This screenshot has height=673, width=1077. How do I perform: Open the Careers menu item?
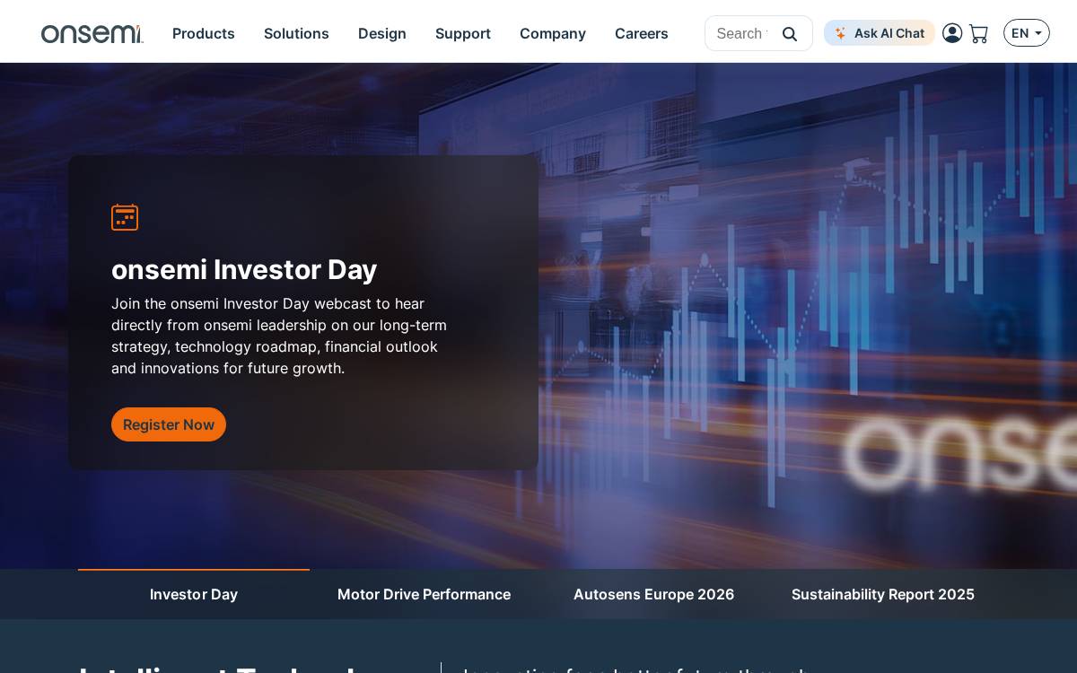(x=642, y=33)
